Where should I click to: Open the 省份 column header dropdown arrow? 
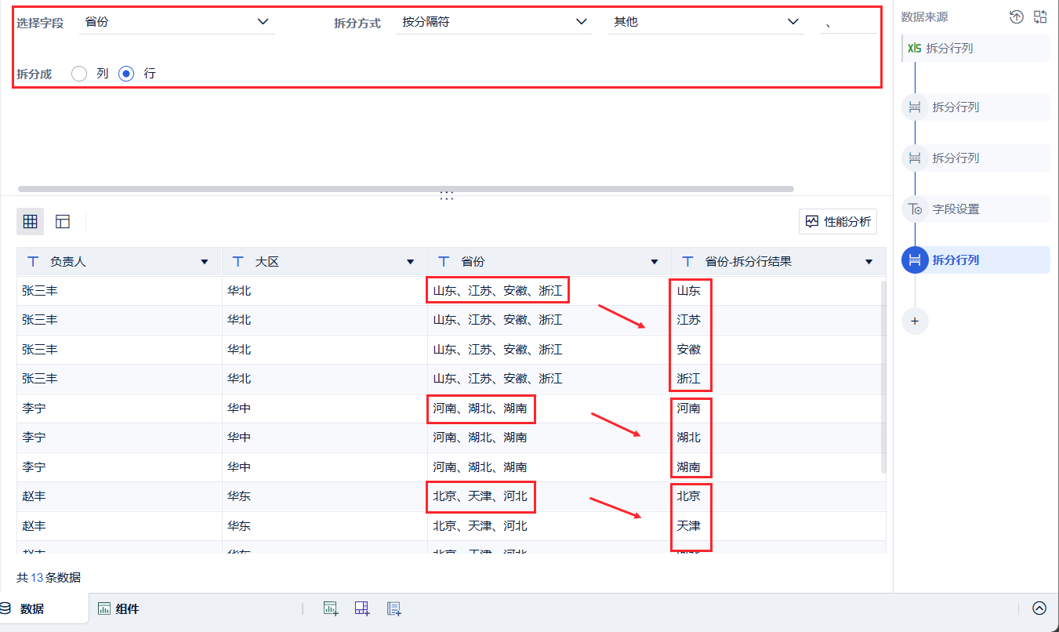click(655, 262)
